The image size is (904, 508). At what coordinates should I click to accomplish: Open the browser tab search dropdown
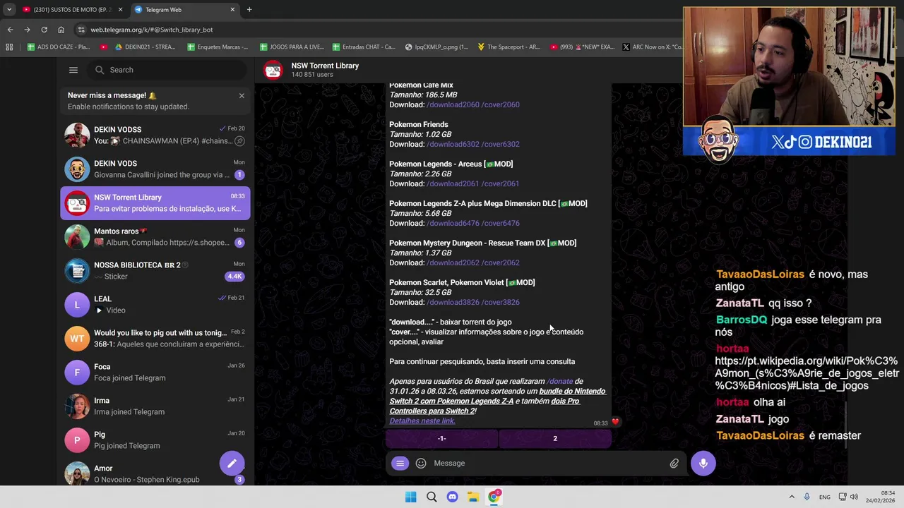tap(8, 9)
